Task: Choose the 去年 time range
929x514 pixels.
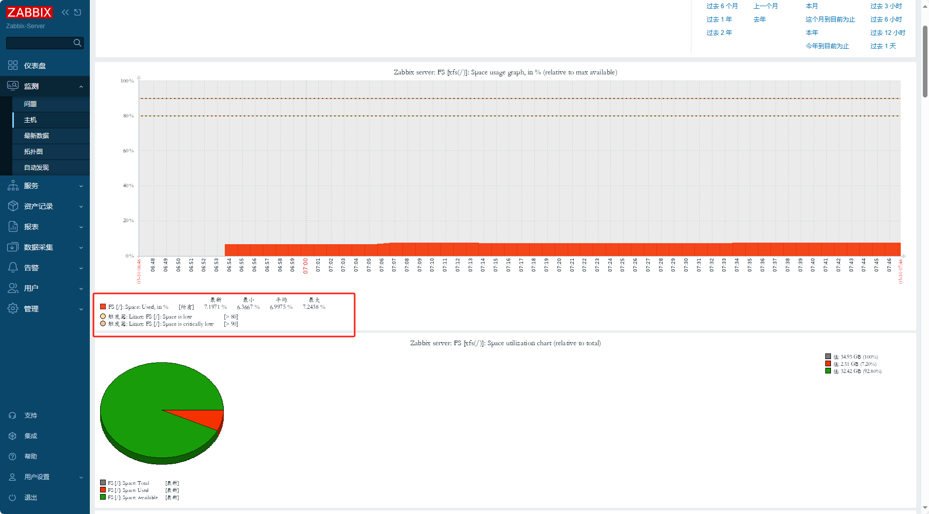Action: (760, 19)
